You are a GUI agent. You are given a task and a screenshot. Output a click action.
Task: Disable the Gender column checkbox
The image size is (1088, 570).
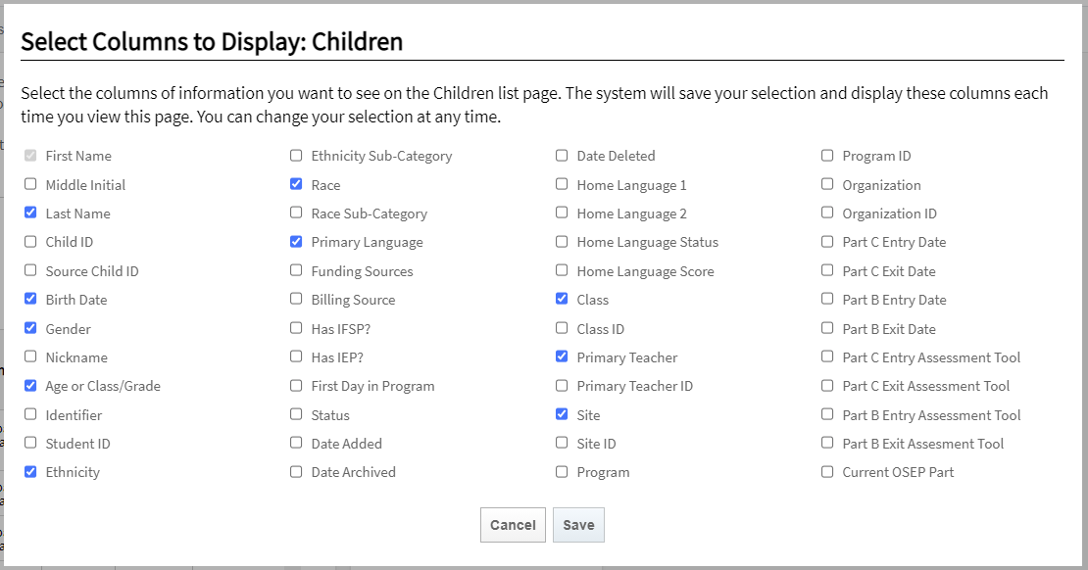coord(30,328)
